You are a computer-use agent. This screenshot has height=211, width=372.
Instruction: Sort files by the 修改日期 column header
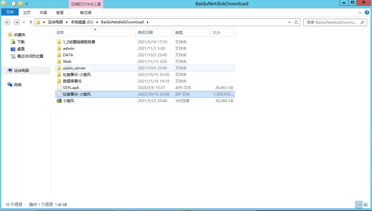pos(145,33)
